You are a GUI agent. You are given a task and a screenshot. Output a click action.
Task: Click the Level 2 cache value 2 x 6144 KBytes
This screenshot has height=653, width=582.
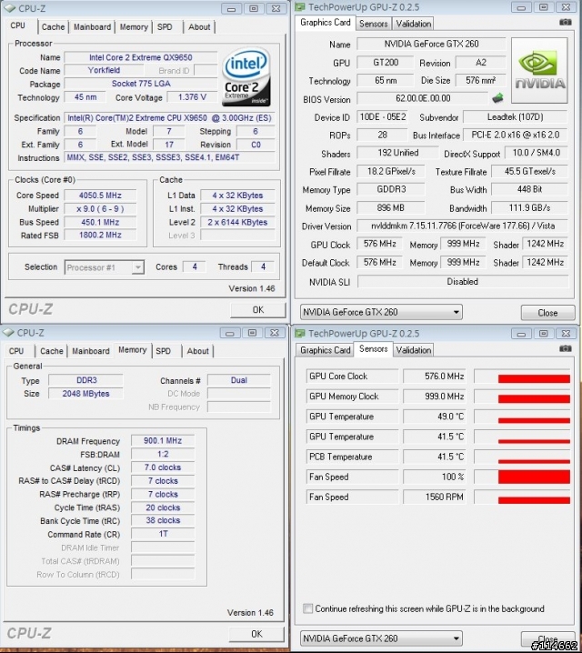point(237,222)
